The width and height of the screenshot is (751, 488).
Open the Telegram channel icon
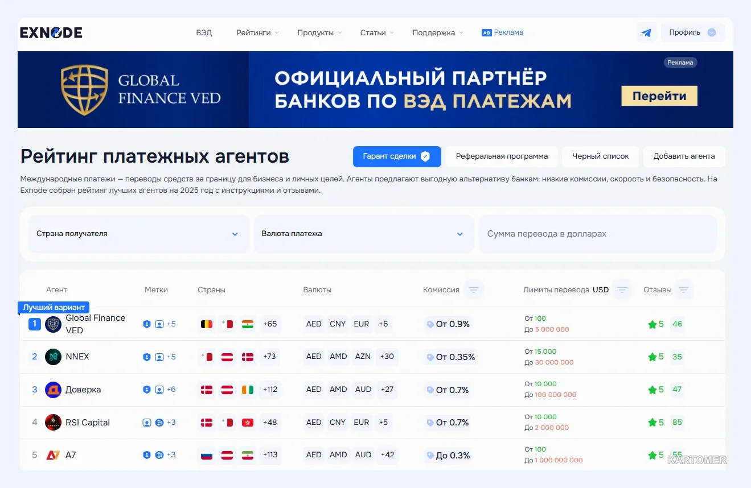pos(646,32)
